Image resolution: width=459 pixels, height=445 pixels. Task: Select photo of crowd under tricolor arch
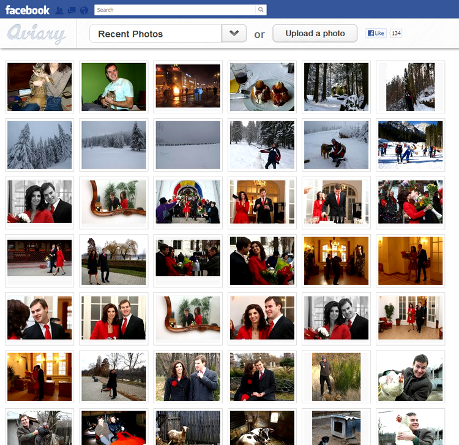click(188, 202)
